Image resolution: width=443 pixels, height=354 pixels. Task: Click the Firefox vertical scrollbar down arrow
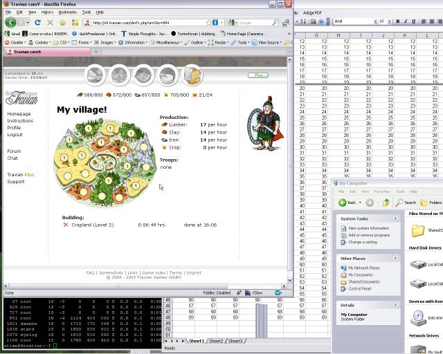[289, 280]
